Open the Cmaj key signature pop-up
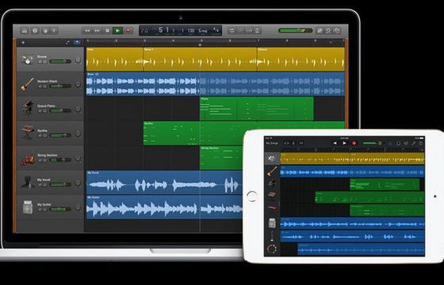This screenshot has height=285, width=444. coord(203,31)
